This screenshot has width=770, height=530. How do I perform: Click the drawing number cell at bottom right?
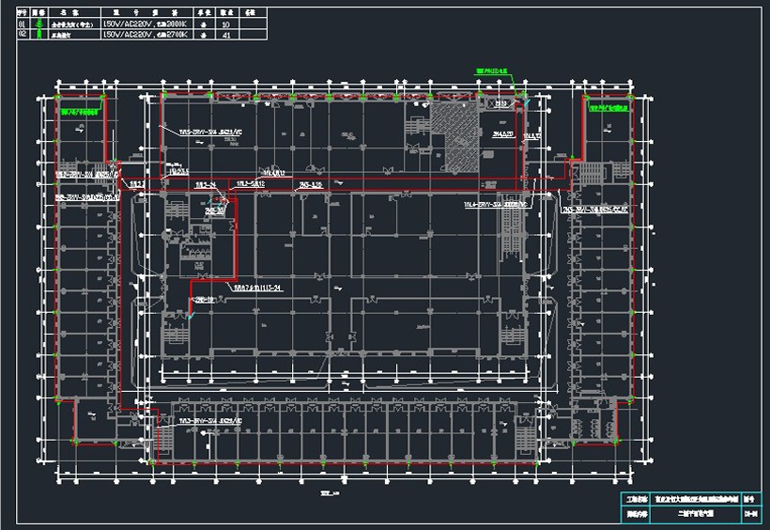(x=750, y=514)
